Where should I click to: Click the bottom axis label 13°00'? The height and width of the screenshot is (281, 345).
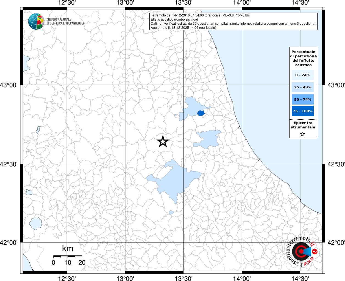click(125, 278)
